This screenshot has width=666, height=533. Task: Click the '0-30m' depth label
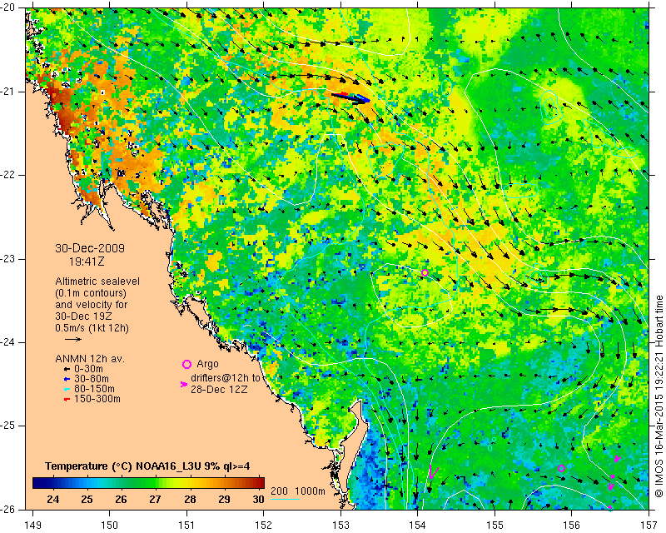[x=88, y=369]
